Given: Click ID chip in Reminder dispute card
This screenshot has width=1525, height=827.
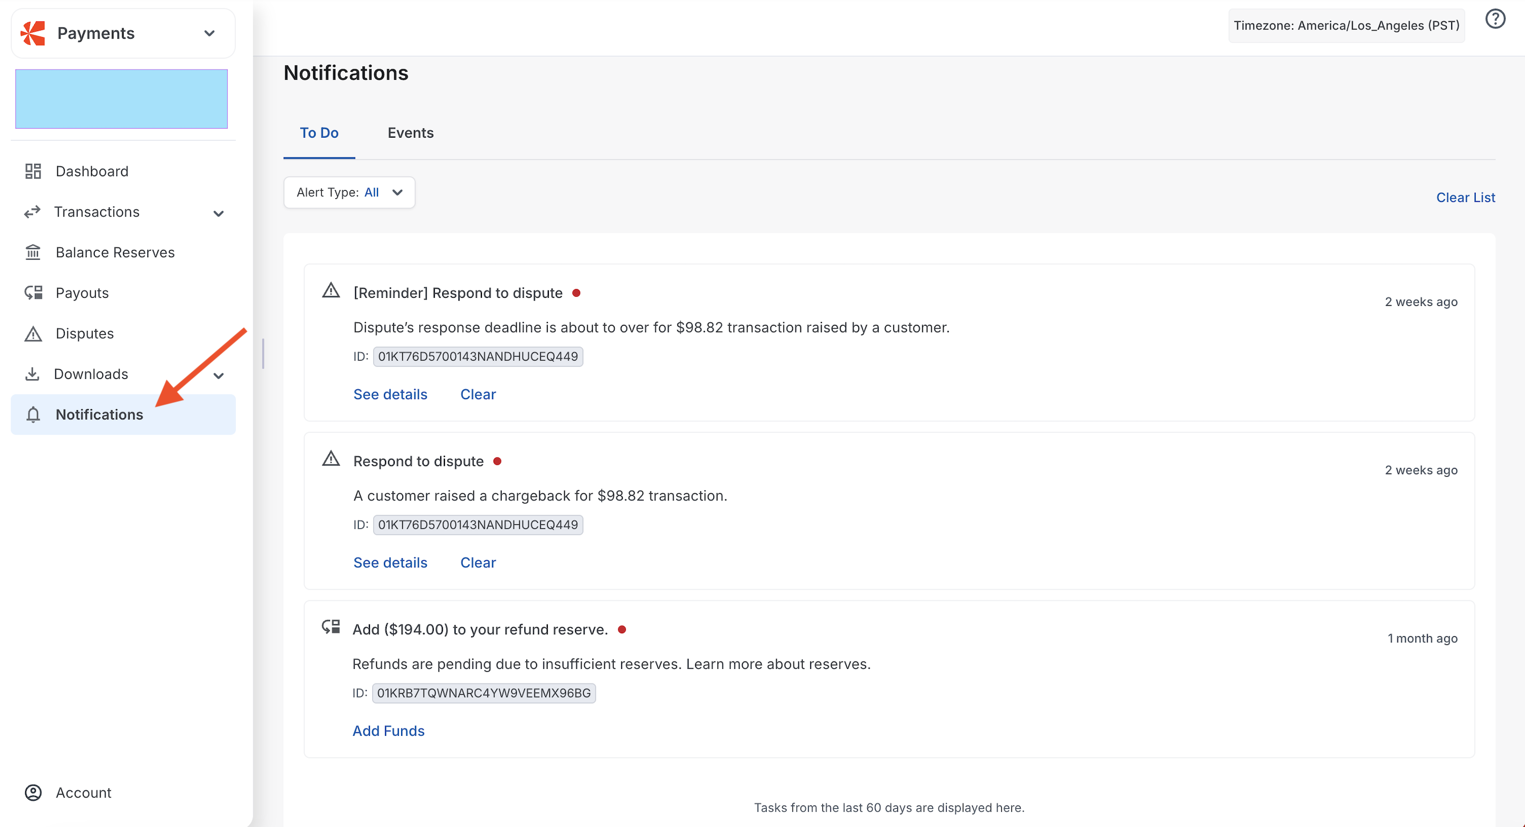Looking at the screenshot, I should click(478, 356).
